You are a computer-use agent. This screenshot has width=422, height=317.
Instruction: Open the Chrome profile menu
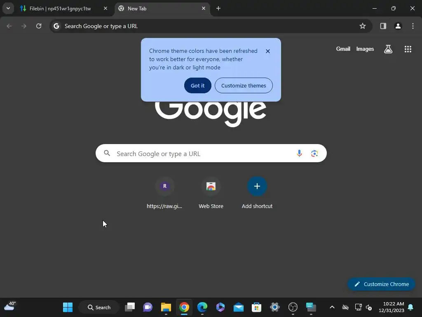[x=398, y=26]
